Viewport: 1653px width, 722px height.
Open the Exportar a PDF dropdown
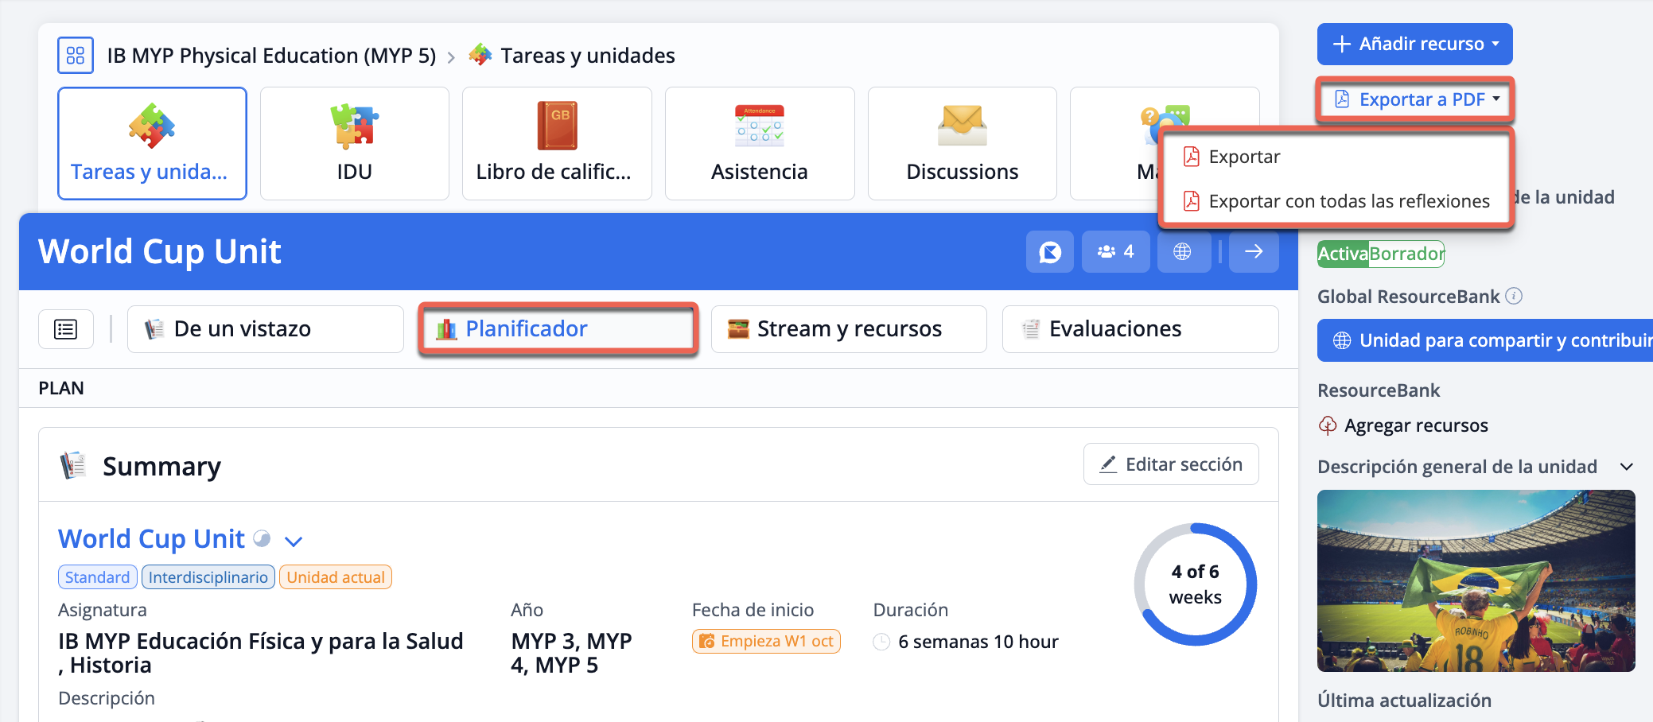(x=1414, y=99)
